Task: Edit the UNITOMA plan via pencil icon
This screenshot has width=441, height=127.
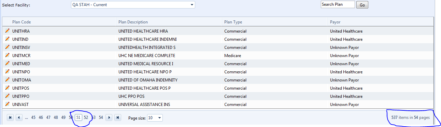Action: click(7, 80)
